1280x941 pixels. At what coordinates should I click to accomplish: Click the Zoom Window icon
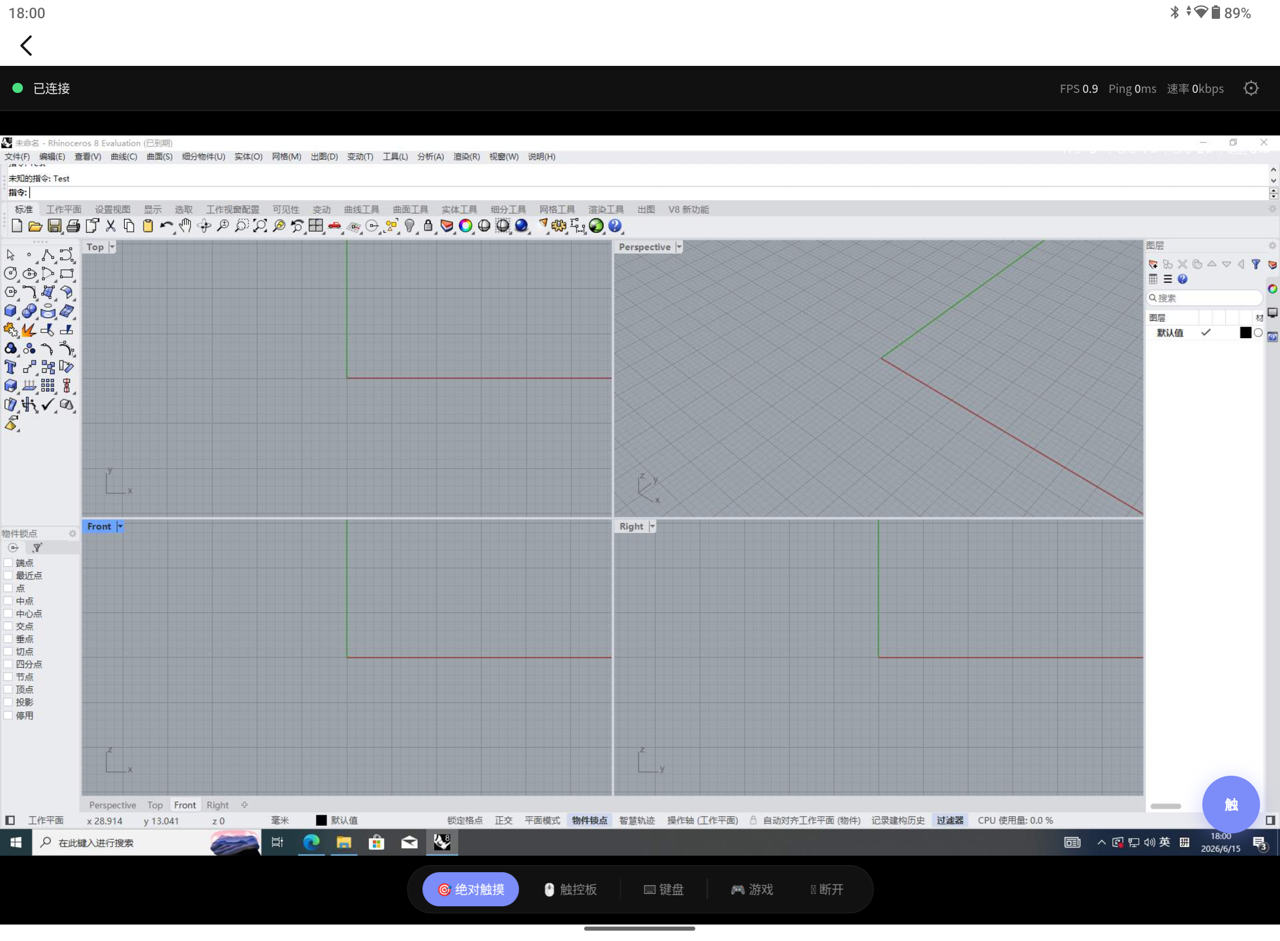(x=241, y=226)
